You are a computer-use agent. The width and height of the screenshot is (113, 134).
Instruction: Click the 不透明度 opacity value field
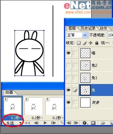pos(110,35)
